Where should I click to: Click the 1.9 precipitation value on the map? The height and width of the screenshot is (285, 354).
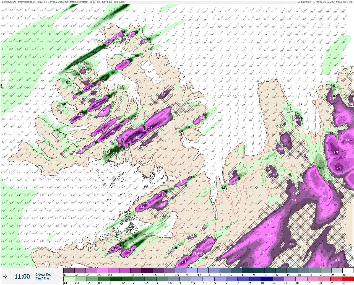pyautogui.click(x=109, y=42)
